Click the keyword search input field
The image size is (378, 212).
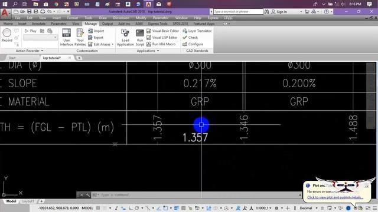238,12
